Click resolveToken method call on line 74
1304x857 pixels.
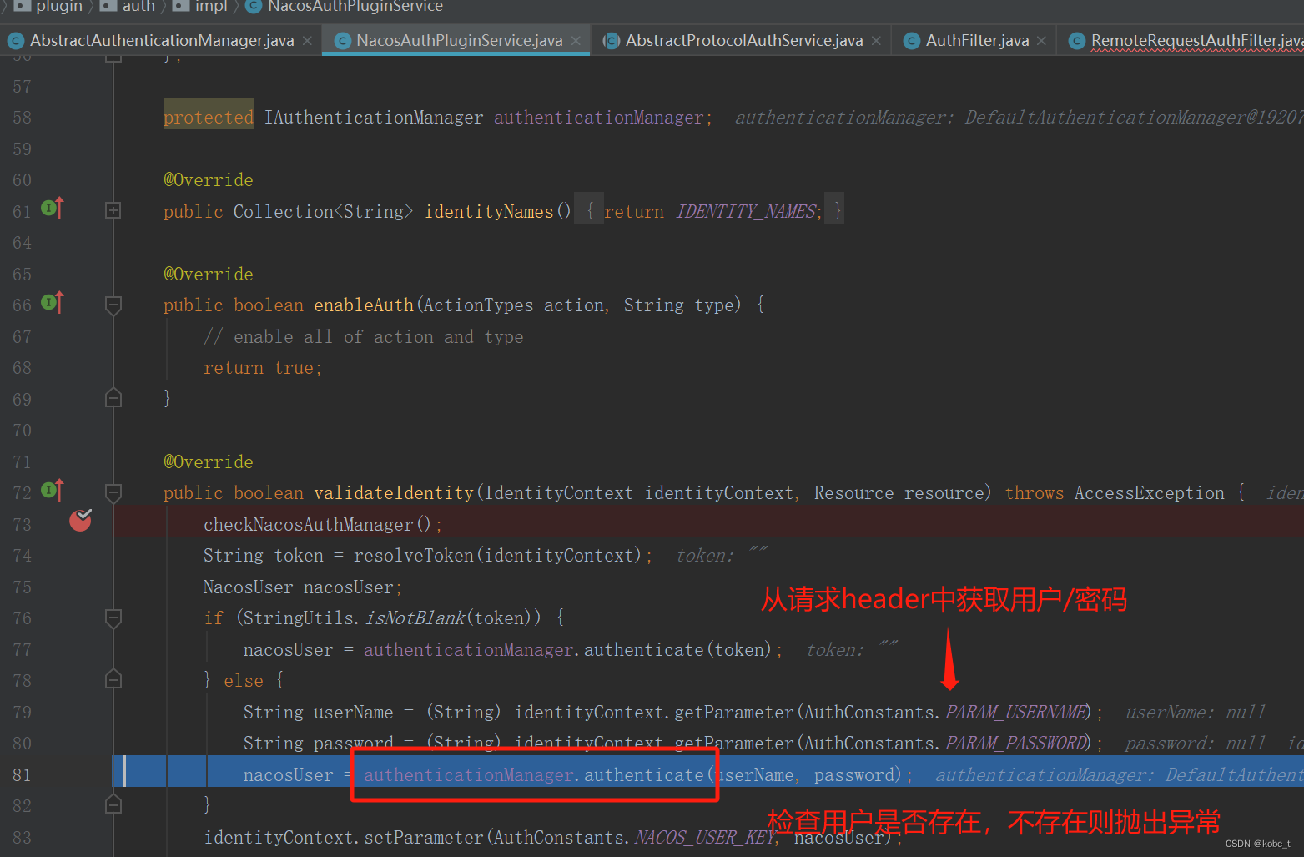pos(413,556)
